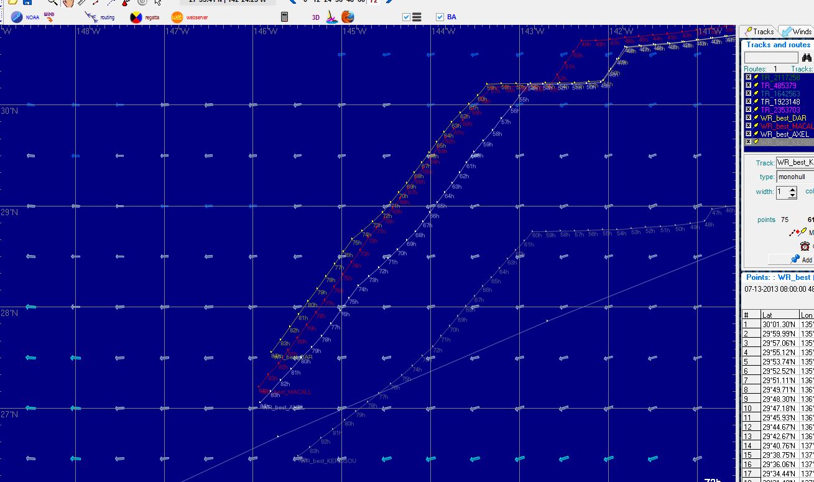Toggle visibility of track TR_2117258
Screen dimensions: 814x482
[x=748, y=78]
